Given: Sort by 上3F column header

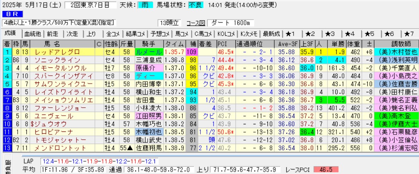Looking at the screenshot, I should [307, 44].
